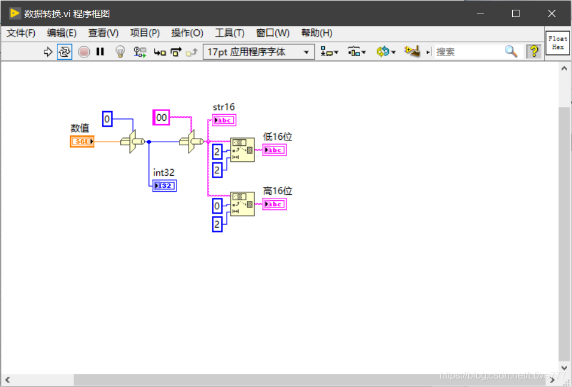Toggle Retain Wire Values button

point(140,52)
